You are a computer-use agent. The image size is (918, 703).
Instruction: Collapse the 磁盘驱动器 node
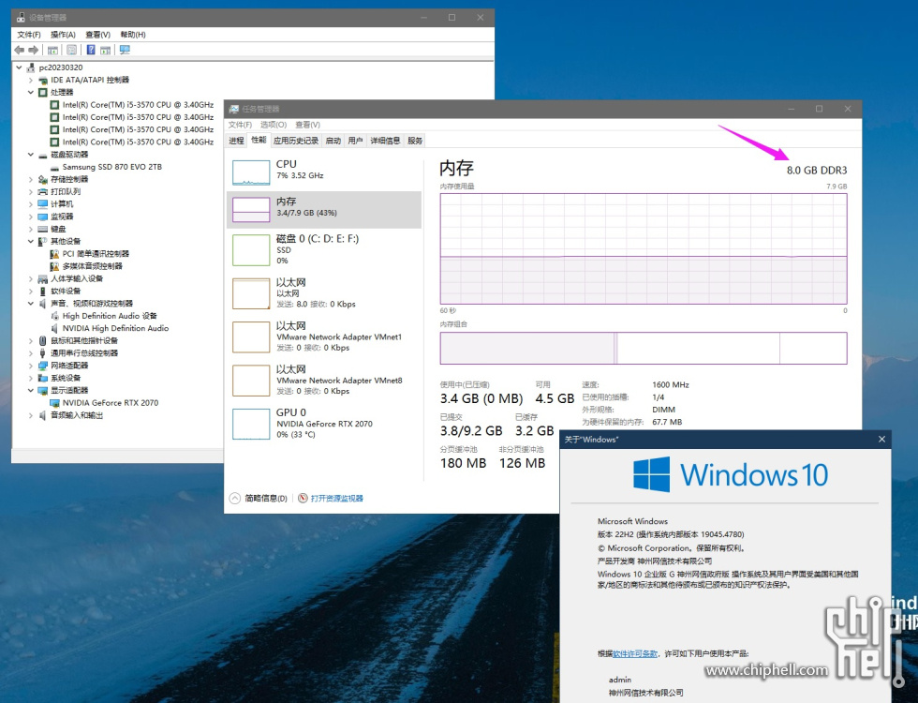tap(30, 155)
